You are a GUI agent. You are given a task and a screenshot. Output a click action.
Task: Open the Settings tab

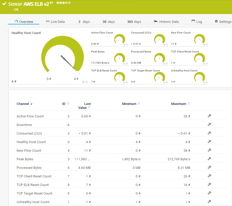click(223, 22)
